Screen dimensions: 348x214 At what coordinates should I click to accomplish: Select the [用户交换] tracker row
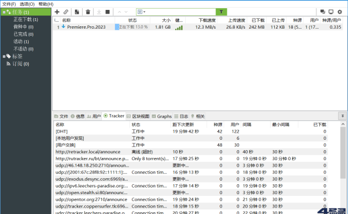point(191,145)
